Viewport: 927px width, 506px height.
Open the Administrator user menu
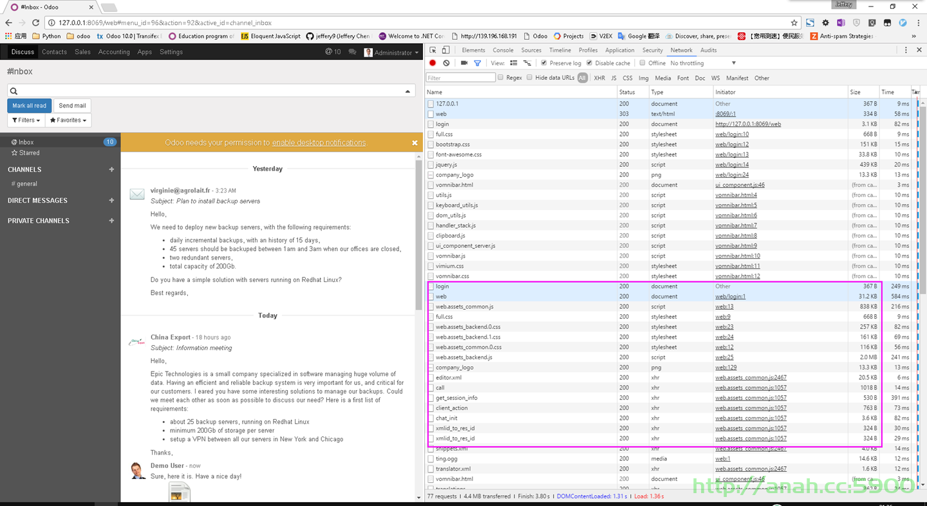[391, 53]
